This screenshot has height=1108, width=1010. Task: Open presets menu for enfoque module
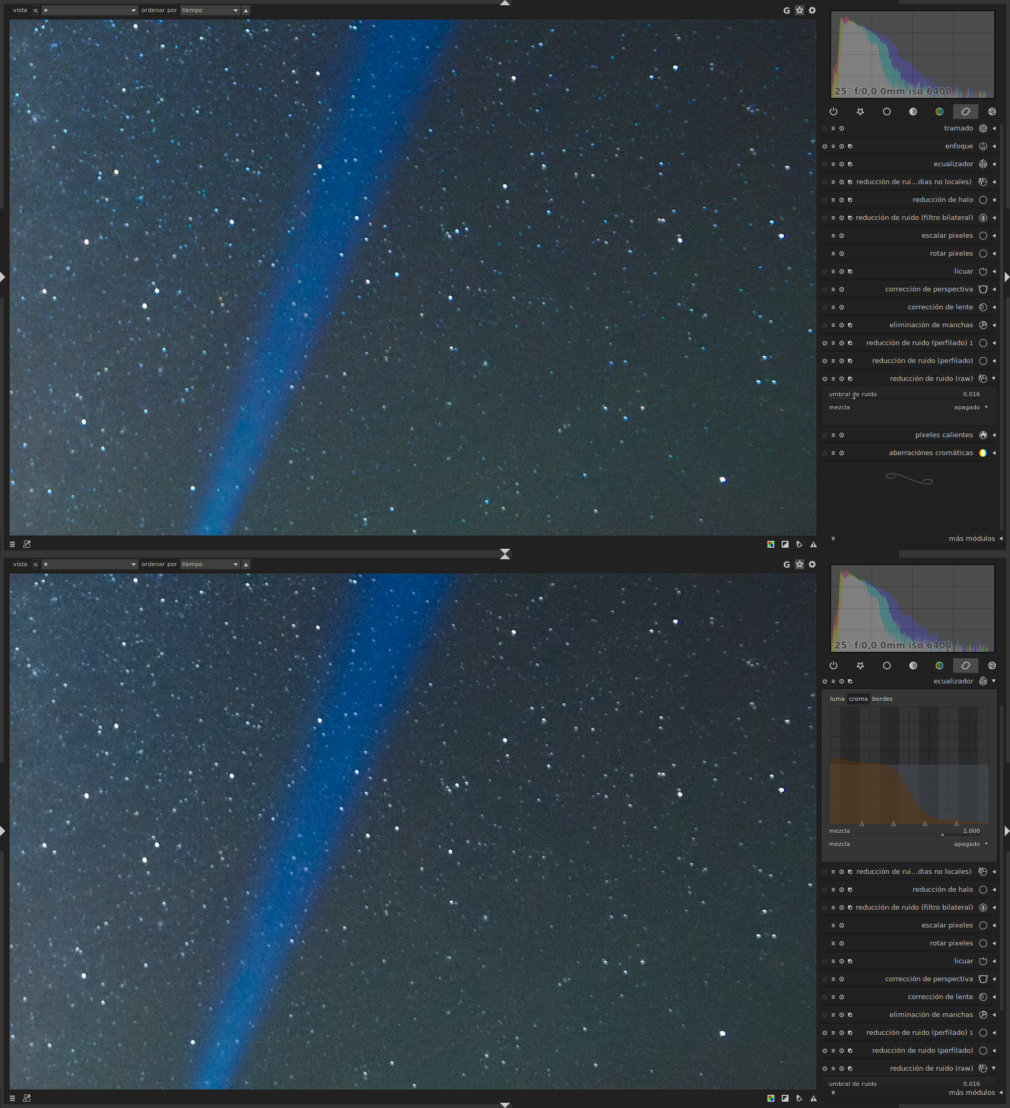coord(833,146)
